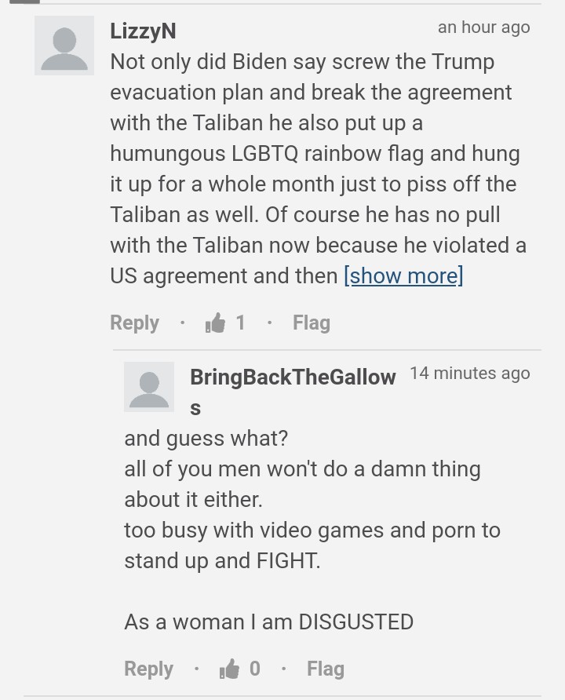Click the 'too busy with video games' sentence
This screenshot has width=565, height=700.
(x=312, y=545)
